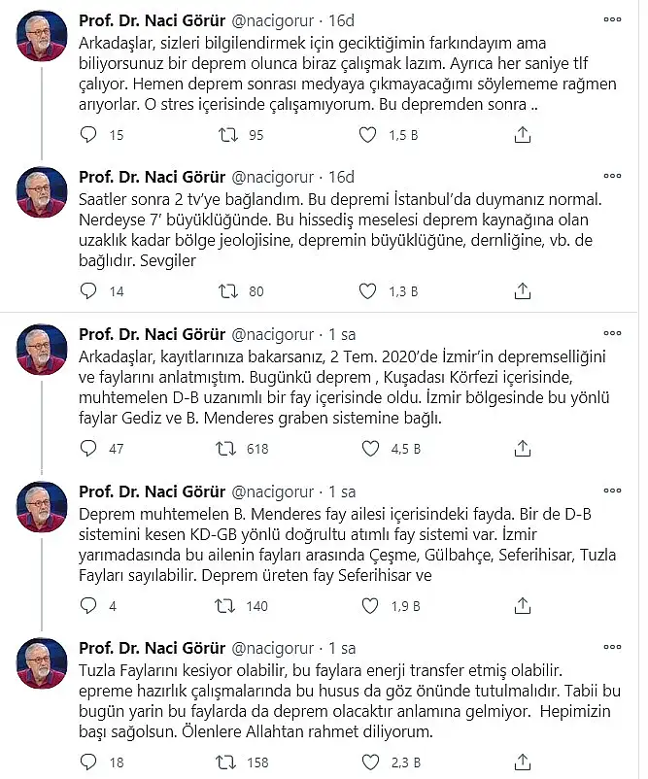Expand options for "Deprem muhtemelen B. Menderes" tweet

pos(612,491)
